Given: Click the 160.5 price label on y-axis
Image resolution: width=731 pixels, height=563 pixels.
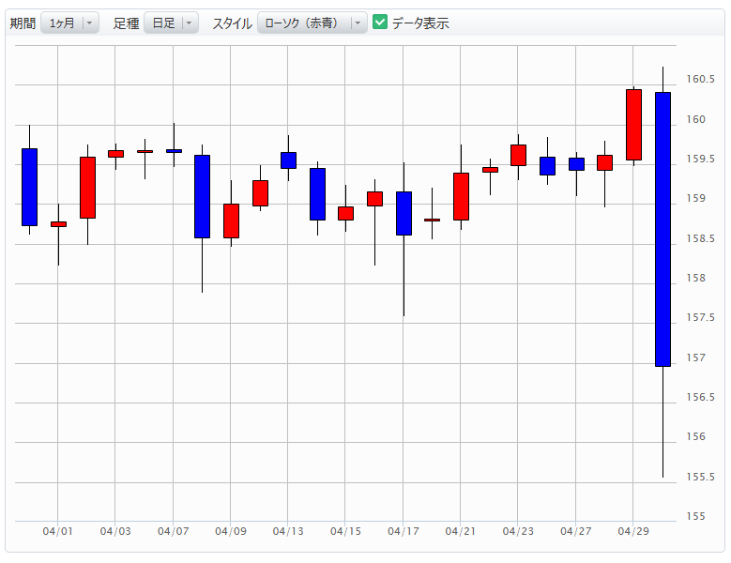Looking at the screenshot, I should [x=701, y=80].
